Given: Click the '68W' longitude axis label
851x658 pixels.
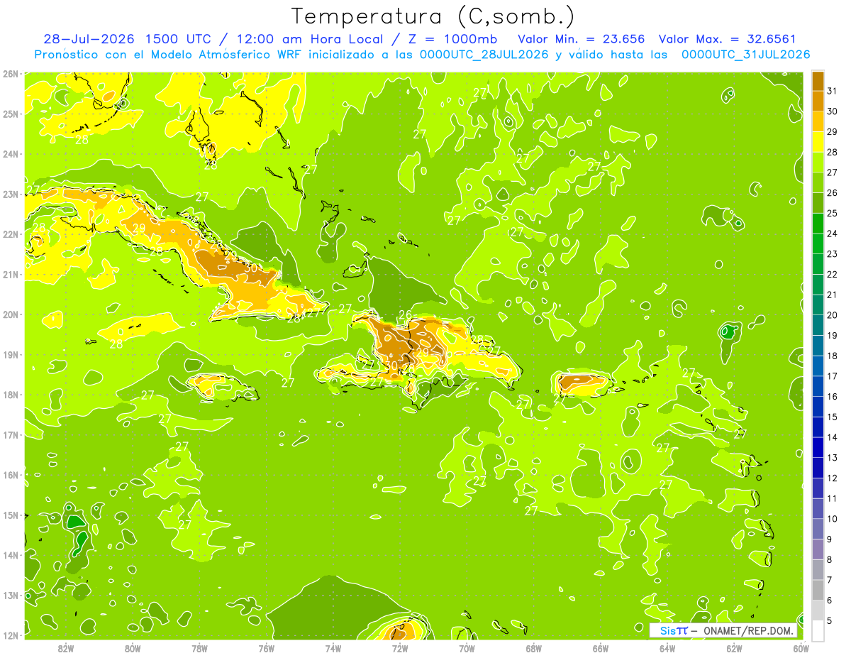Looking at the screenshot, I should tap(534, 647).
